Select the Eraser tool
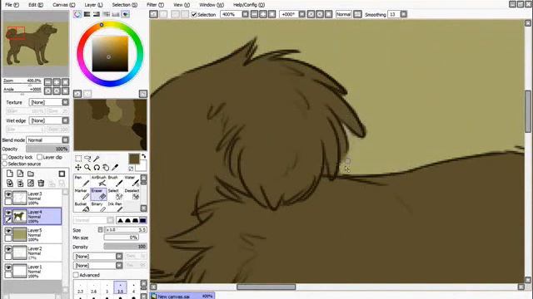Viewport: 533px width, 299px height. pos(99,194)
